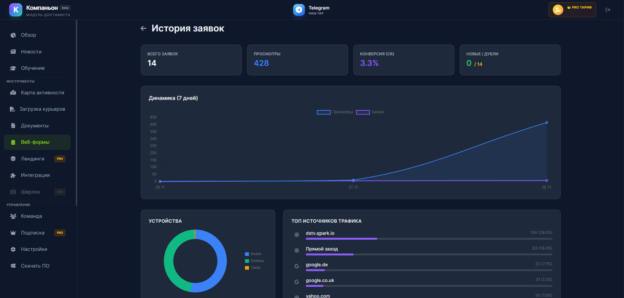
Task: Toggle Заявки series in chart legend
Action: click(x=370, y=112)
